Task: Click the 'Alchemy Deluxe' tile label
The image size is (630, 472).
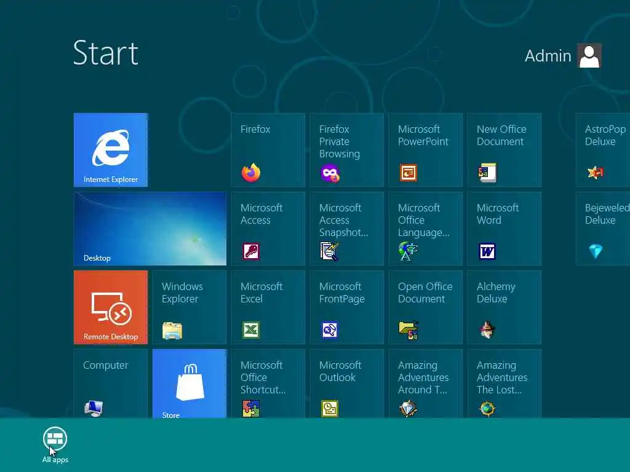Action: coord(496,293)
